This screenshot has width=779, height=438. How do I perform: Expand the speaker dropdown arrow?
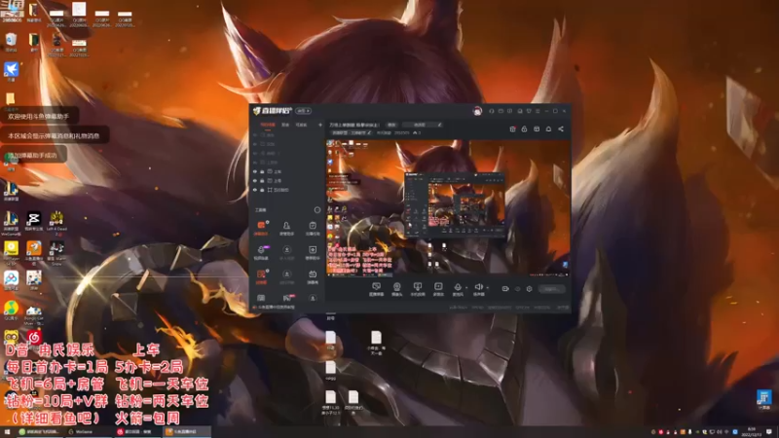[x=488, y=287]
